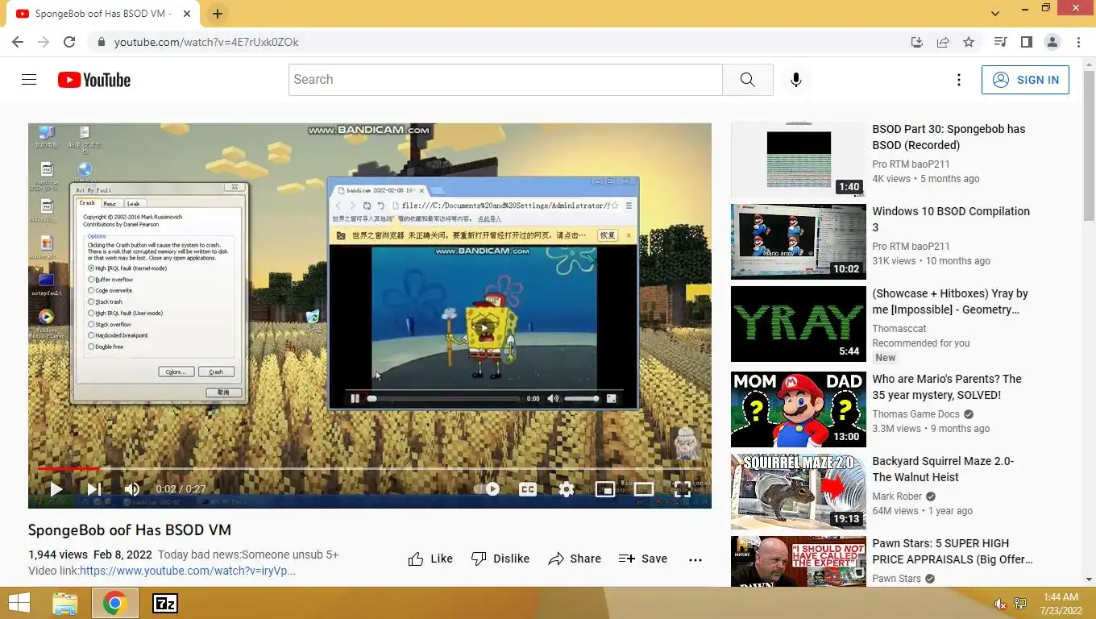Visit the Thomas Game Docs channel

pyautogui.click(x=915, y=414)
